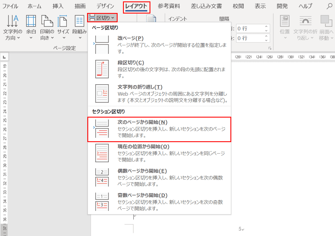Image resolution: width=335 pixels, height=236 pixels.
Task: Click the spacing-after 0 行 field
Action: pos(250,38)
